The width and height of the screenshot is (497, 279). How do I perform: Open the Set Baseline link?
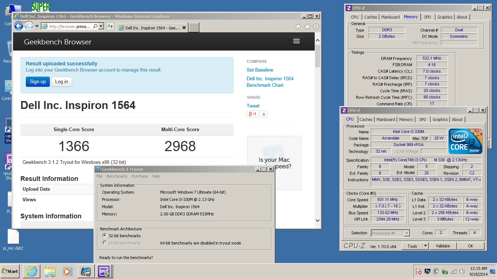coord(260,70)
